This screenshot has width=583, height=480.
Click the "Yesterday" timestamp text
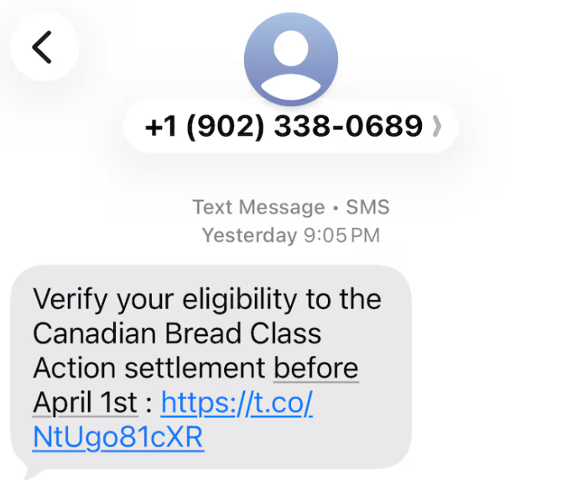(x=249, y=235)
